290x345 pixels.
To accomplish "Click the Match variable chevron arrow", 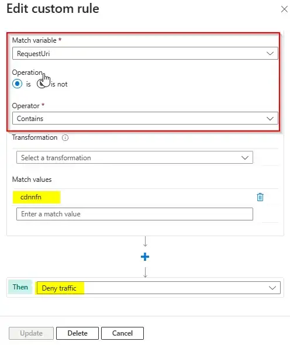I will click(x=270, y=53).
